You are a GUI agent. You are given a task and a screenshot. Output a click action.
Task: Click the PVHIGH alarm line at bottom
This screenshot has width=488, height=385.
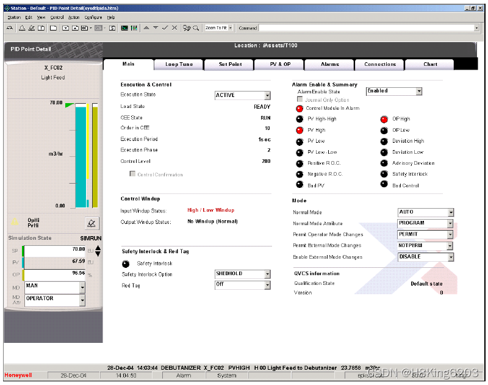click(x=243, y=368)
